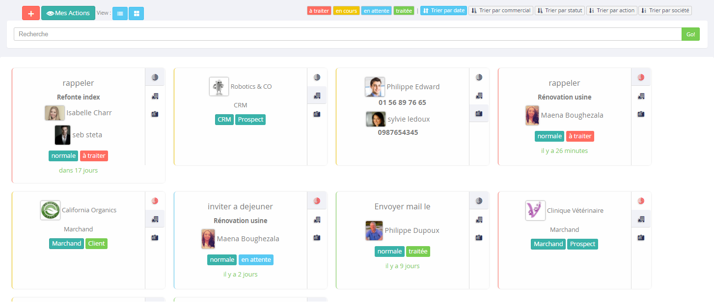Click Prospect tag on Clinique Vétérinaire card
The height and width of the screenshot is (302, 714).
tap(583, 244)
